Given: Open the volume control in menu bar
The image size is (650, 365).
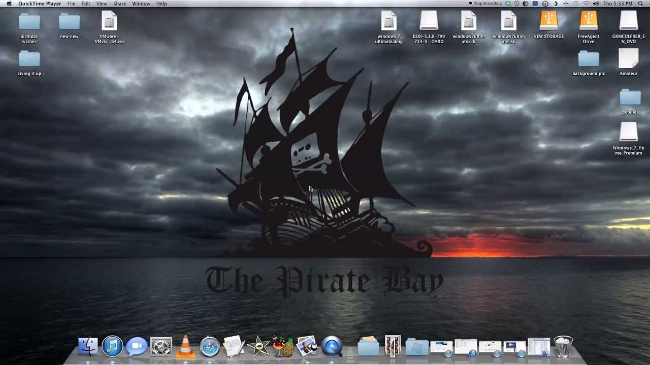Looking at the screenshot, I should coord(596,4).
